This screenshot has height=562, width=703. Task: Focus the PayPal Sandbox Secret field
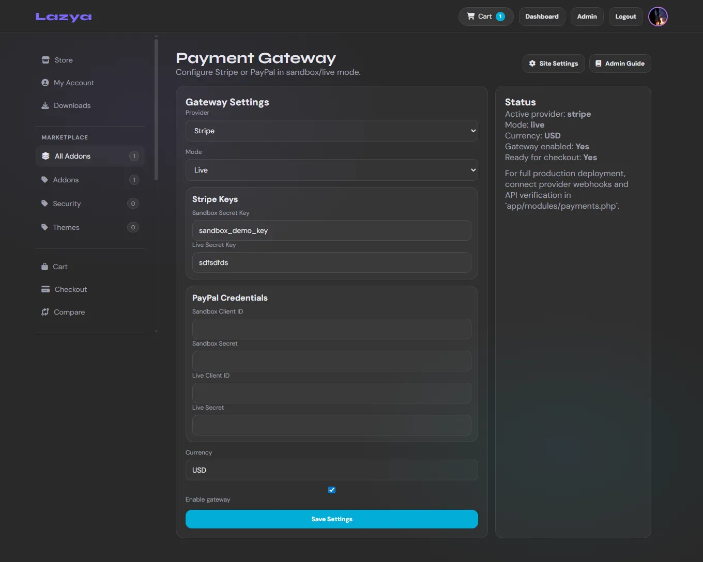(332, 361)
